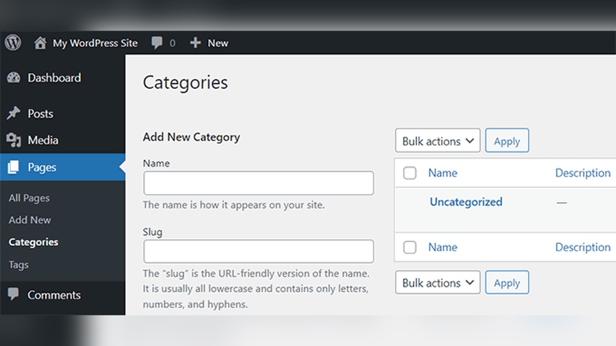The width and height of the screenshot is (616, 346).
Task: Open the bottom Bulk actions dropdown
Action: point(437,283)
